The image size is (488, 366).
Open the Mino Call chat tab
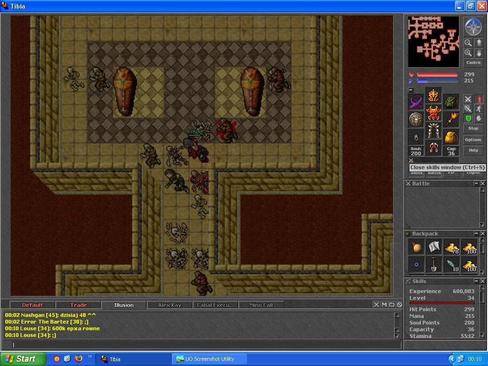261,305
